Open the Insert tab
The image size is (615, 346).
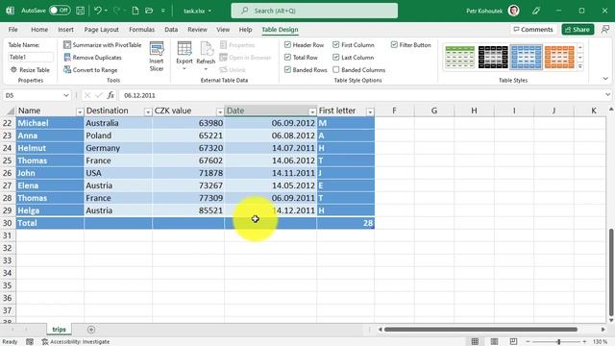click(65, 30)
